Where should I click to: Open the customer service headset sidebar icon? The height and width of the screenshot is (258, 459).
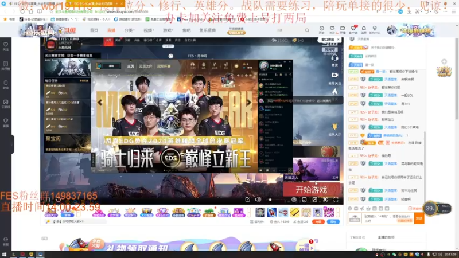(6, 241)
